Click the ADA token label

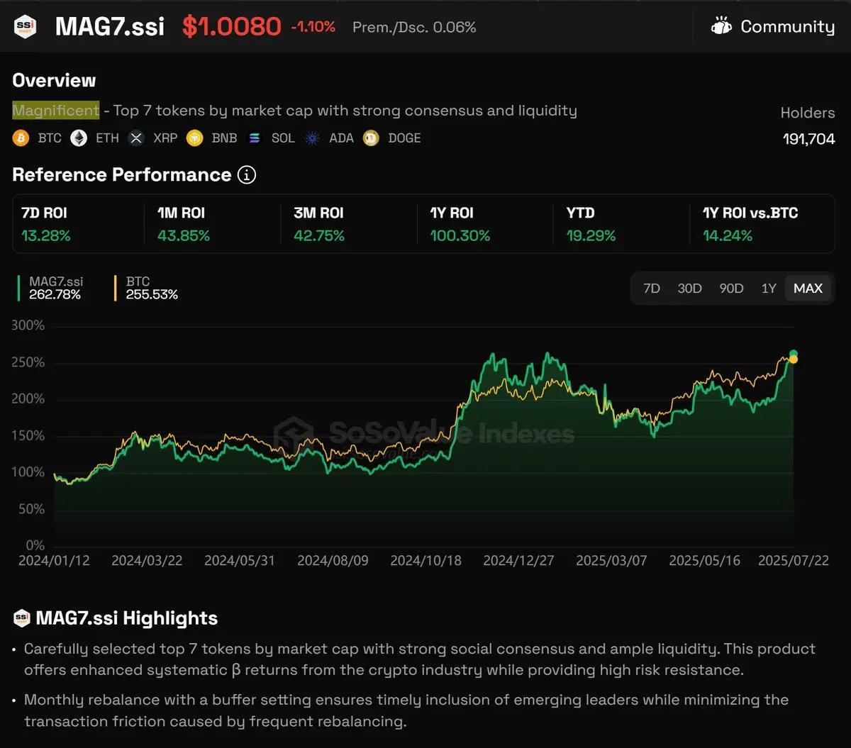(x=341, y=138)
